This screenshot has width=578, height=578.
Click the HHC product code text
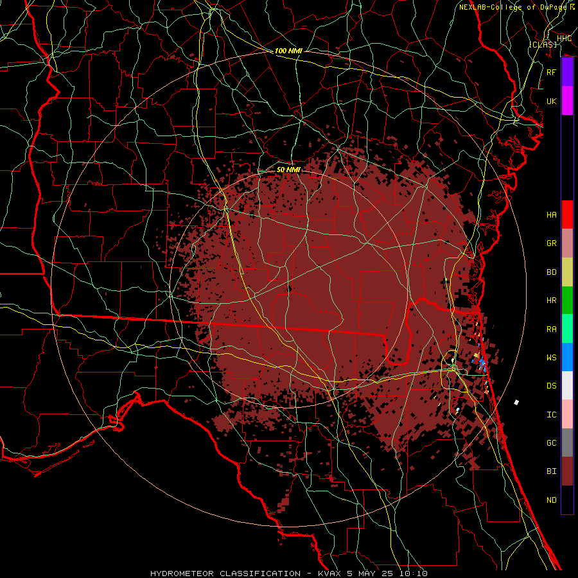click(564, 39)
